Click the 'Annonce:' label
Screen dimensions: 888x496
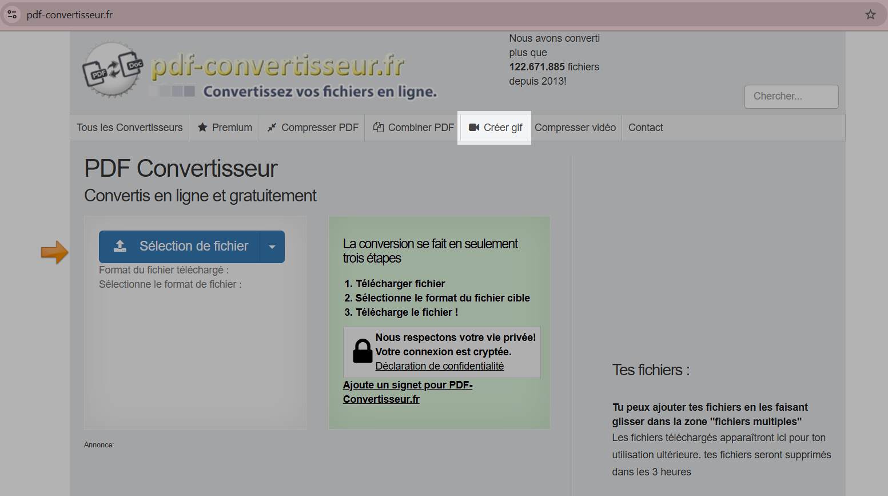click(x=99, y=445)
